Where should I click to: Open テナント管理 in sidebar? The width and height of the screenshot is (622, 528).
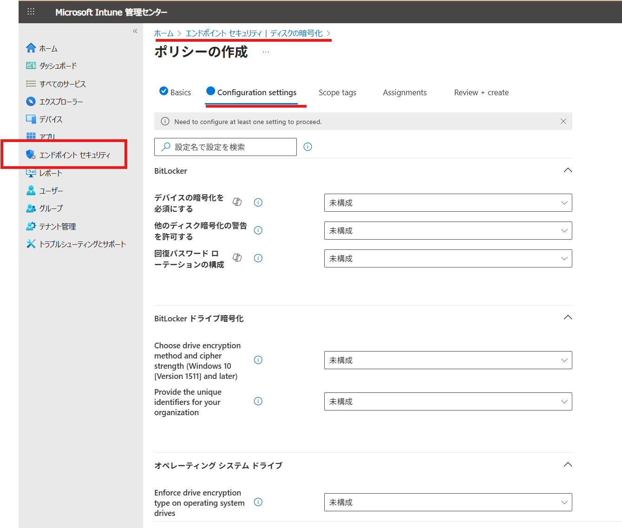point(58,227)
